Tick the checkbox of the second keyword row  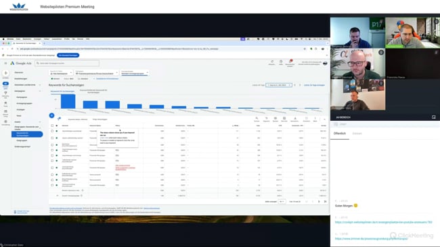click(x=52, y=138)
